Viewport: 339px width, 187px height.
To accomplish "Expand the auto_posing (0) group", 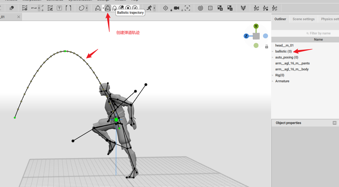I will [273, 57].
